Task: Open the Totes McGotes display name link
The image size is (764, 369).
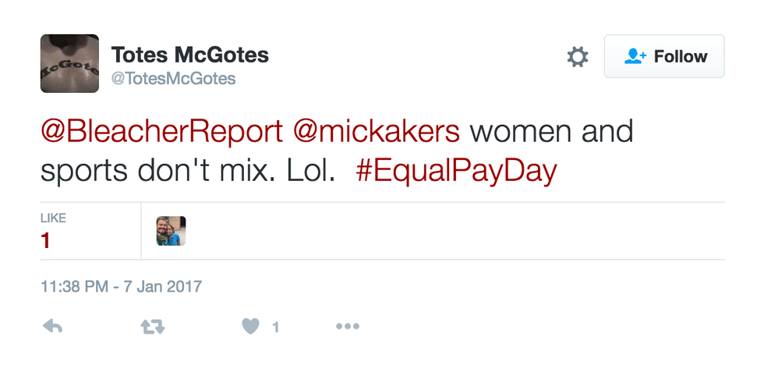Action: click(x=190, y=55)
